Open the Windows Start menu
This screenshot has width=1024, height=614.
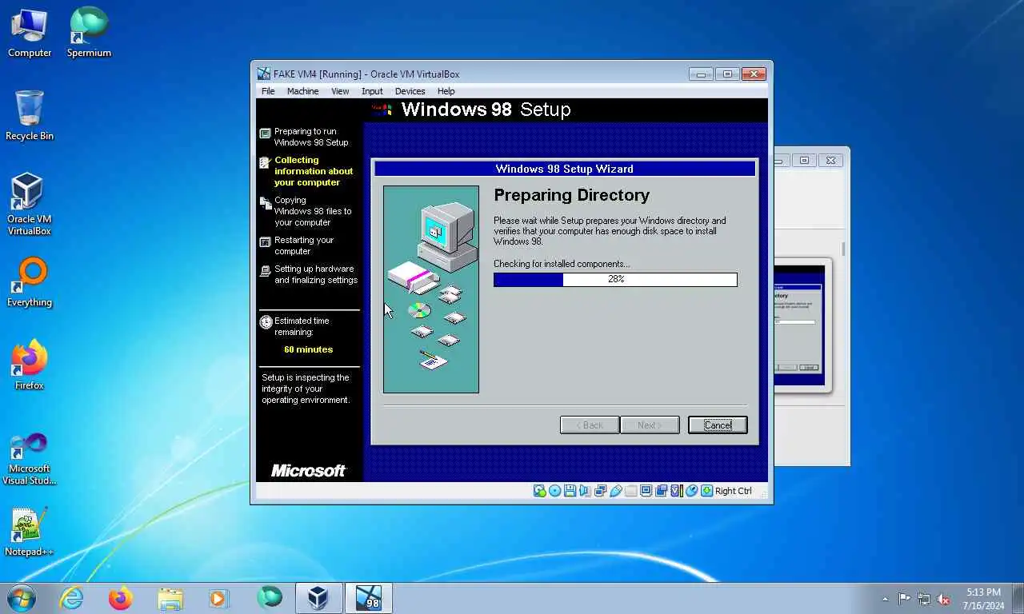tap(21, 598)
